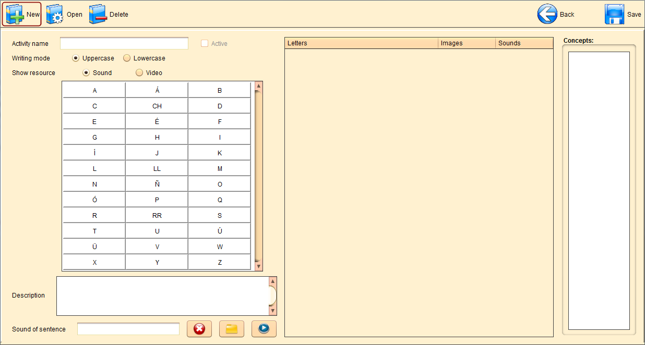Click inside the Concepts list box
This screenshot has height=345, width=645.
pos(599,191)
